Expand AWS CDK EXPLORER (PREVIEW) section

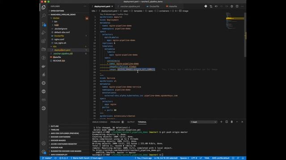[65, 133]
